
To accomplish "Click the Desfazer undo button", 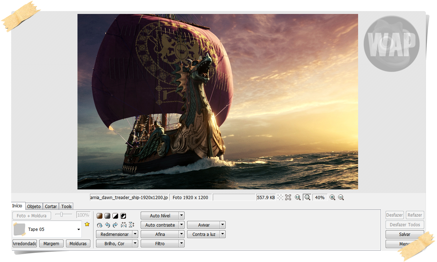I will coord(395,215).
